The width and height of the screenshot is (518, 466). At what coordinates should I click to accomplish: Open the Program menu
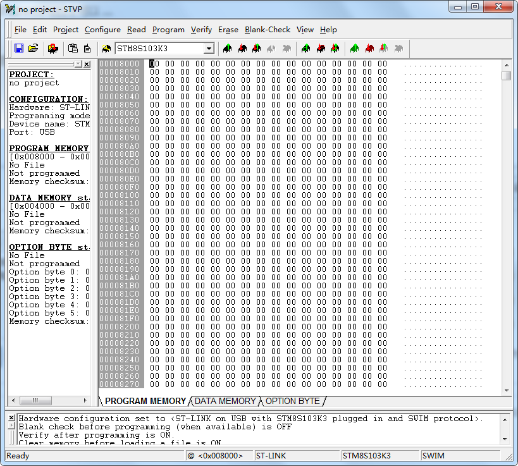[x=168, y=30]
